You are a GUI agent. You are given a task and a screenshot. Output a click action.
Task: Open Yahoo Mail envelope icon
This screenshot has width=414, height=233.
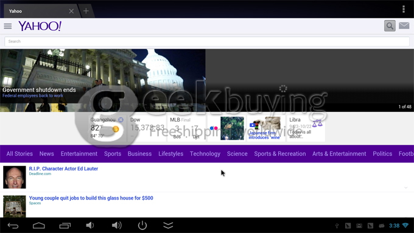(404, 26)
